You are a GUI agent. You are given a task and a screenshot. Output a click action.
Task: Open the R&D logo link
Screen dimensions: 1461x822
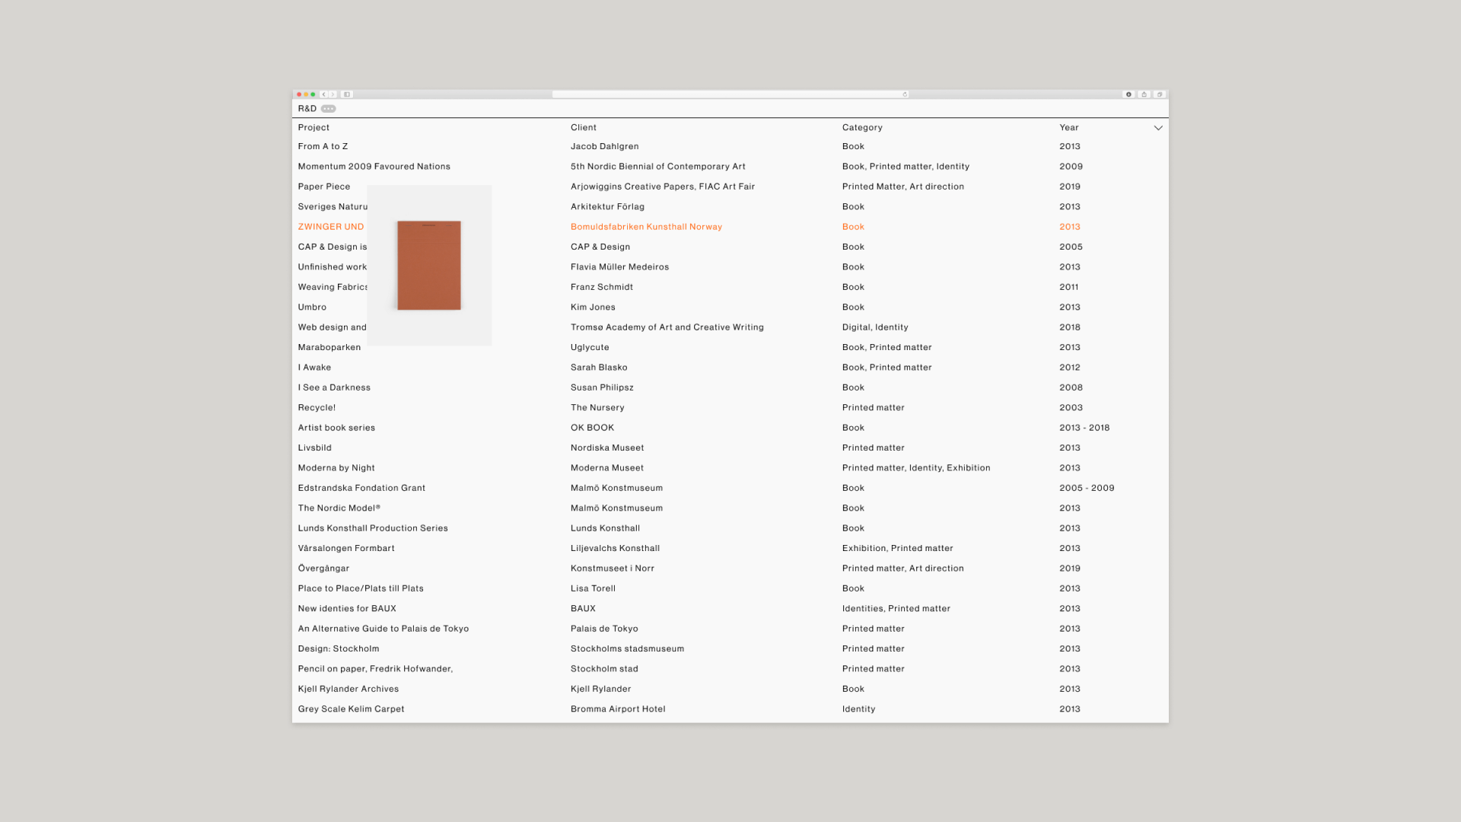[307, 109]
